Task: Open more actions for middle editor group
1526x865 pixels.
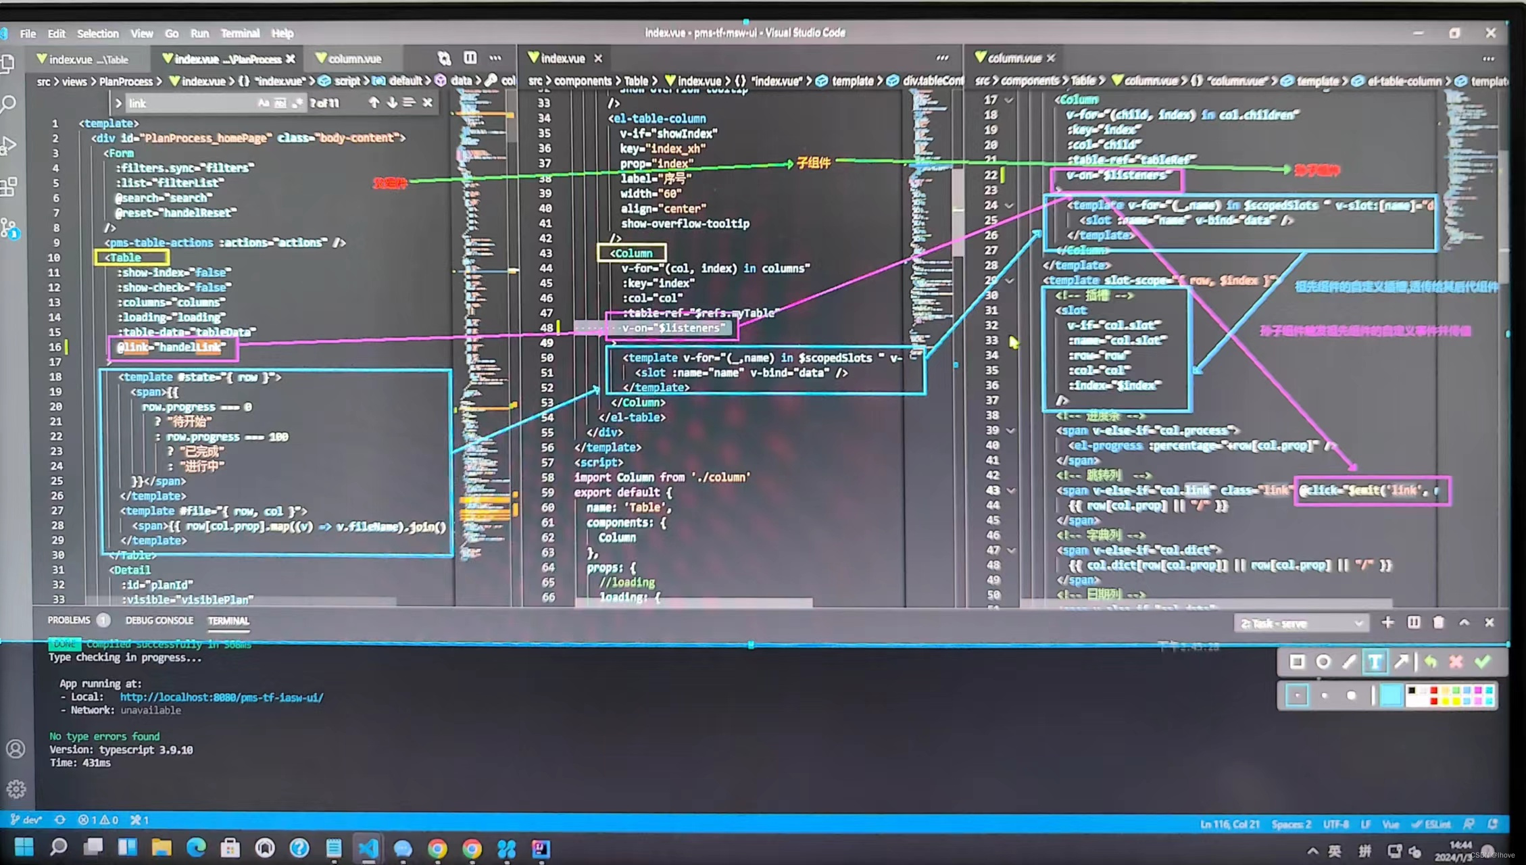Action: tap(942, 58)
